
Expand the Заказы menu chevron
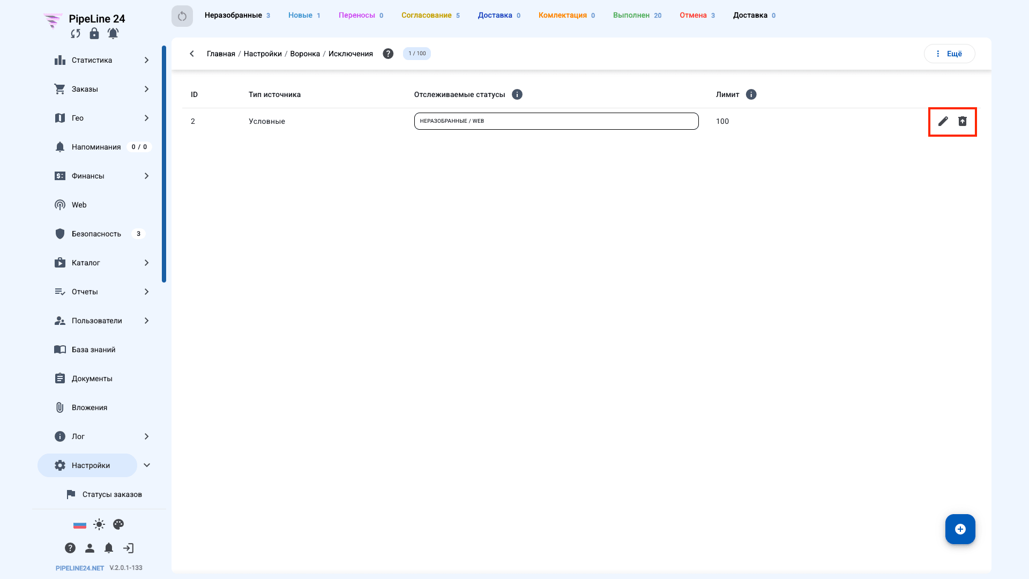point(146,89)
